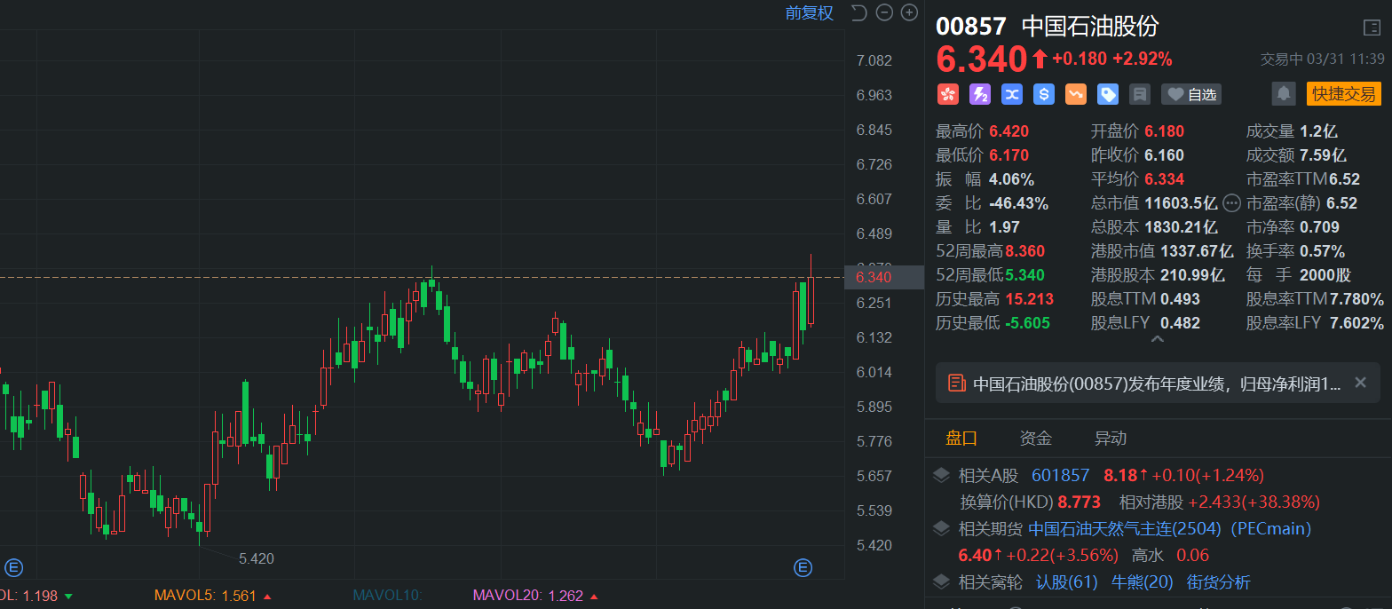The image size is (1392, 609).
Task: Click the stock name 中国石油股份
Action: (x=1090, y=27)
